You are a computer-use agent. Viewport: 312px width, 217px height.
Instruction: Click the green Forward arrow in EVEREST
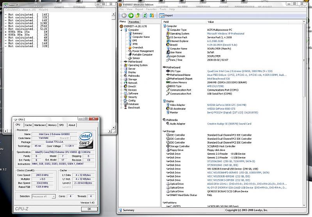click(x=131, y=16)
